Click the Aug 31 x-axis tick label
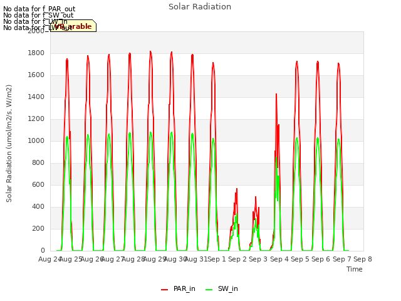 195,259
